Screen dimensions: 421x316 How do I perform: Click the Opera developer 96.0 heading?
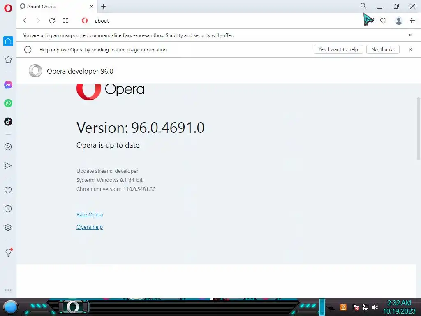(x=80, y=71)
